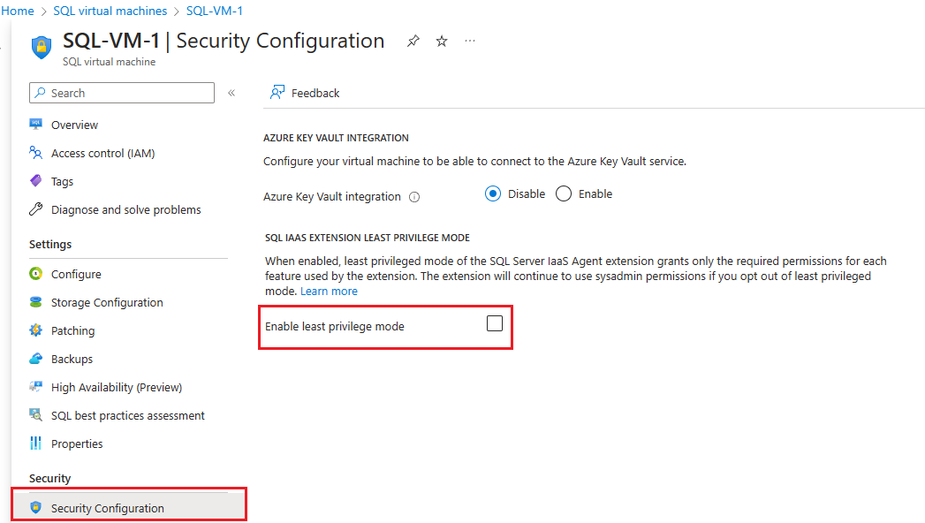This screenshot has width=925, height=523.
Task: Open the Overview blade icon
Action: (35, 125)
